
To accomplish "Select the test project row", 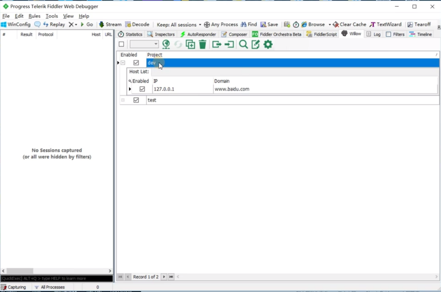I will 293,100.
